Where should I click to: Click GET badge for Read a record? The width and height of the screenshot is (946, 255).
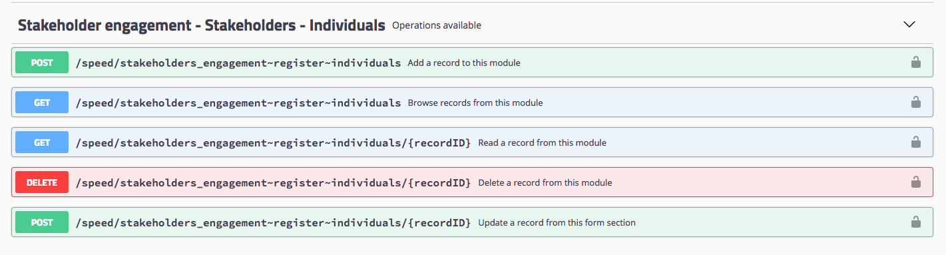42,142
